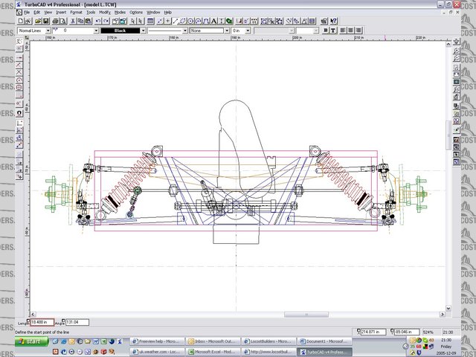Click the Y coordinate field in status bar

407,332
